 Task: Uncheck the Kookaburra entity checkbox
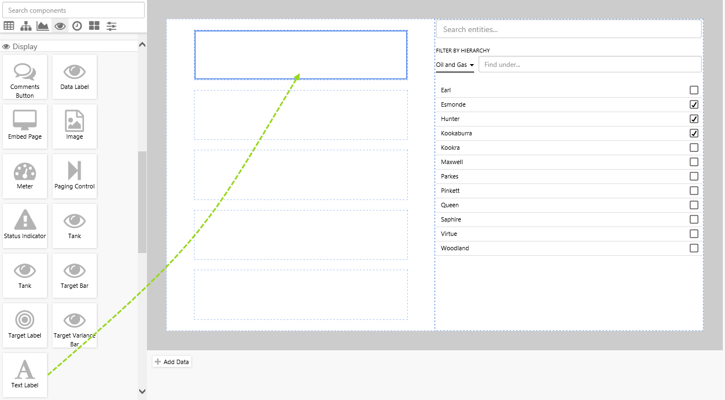pos(694,133)
